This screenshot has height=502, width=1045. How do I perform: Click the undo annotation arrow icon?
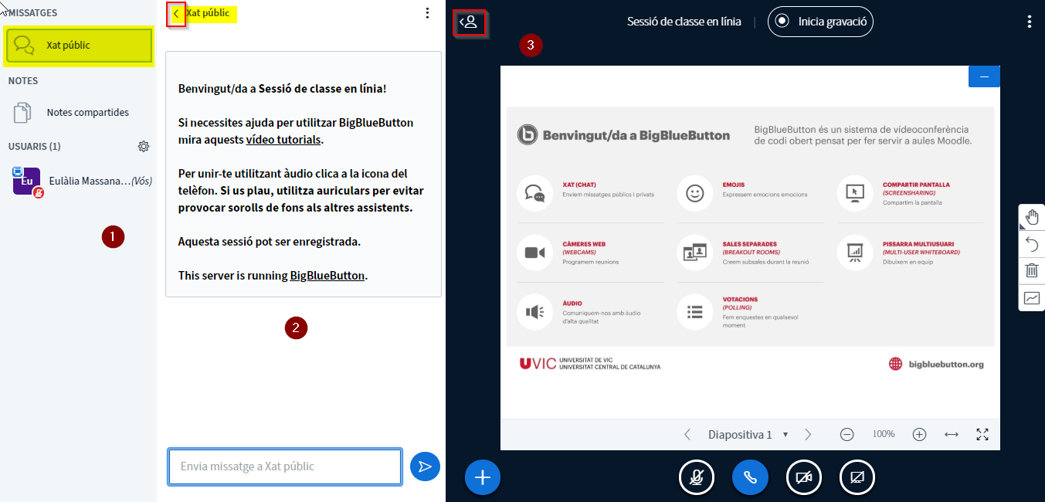(1032, 244)
